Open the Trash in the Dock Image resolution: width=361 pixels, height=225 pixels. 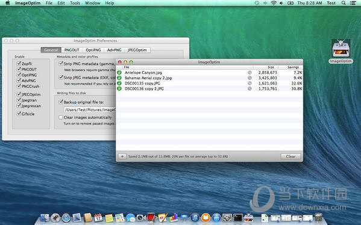coord(318,217)
